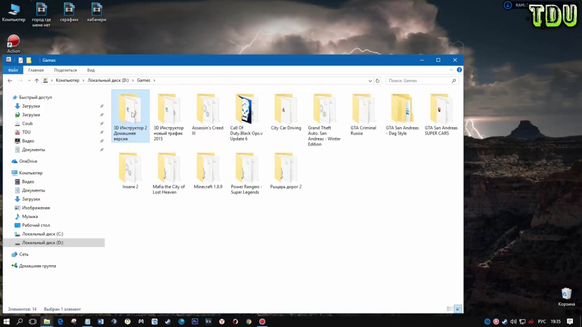Viewport: 582px width, 327px height.
Task: Open Yandex Browser from the taskbar
Action: tap(222, 322)
